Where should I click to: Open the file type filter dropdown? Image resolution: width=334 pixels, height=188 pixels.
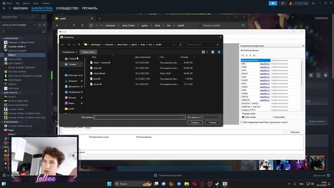click(204, 117)
